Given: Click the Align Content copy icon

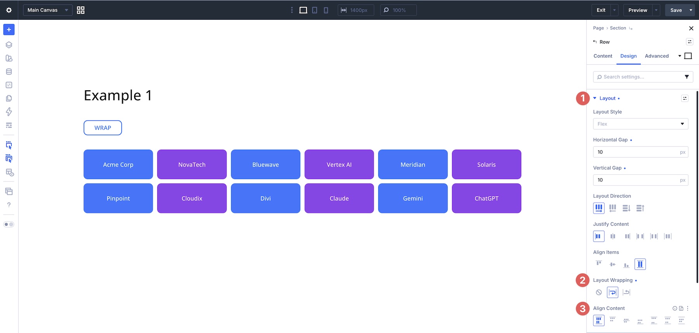Looking at the screenshot, I should pyautogui.click(x=681, y=309).
